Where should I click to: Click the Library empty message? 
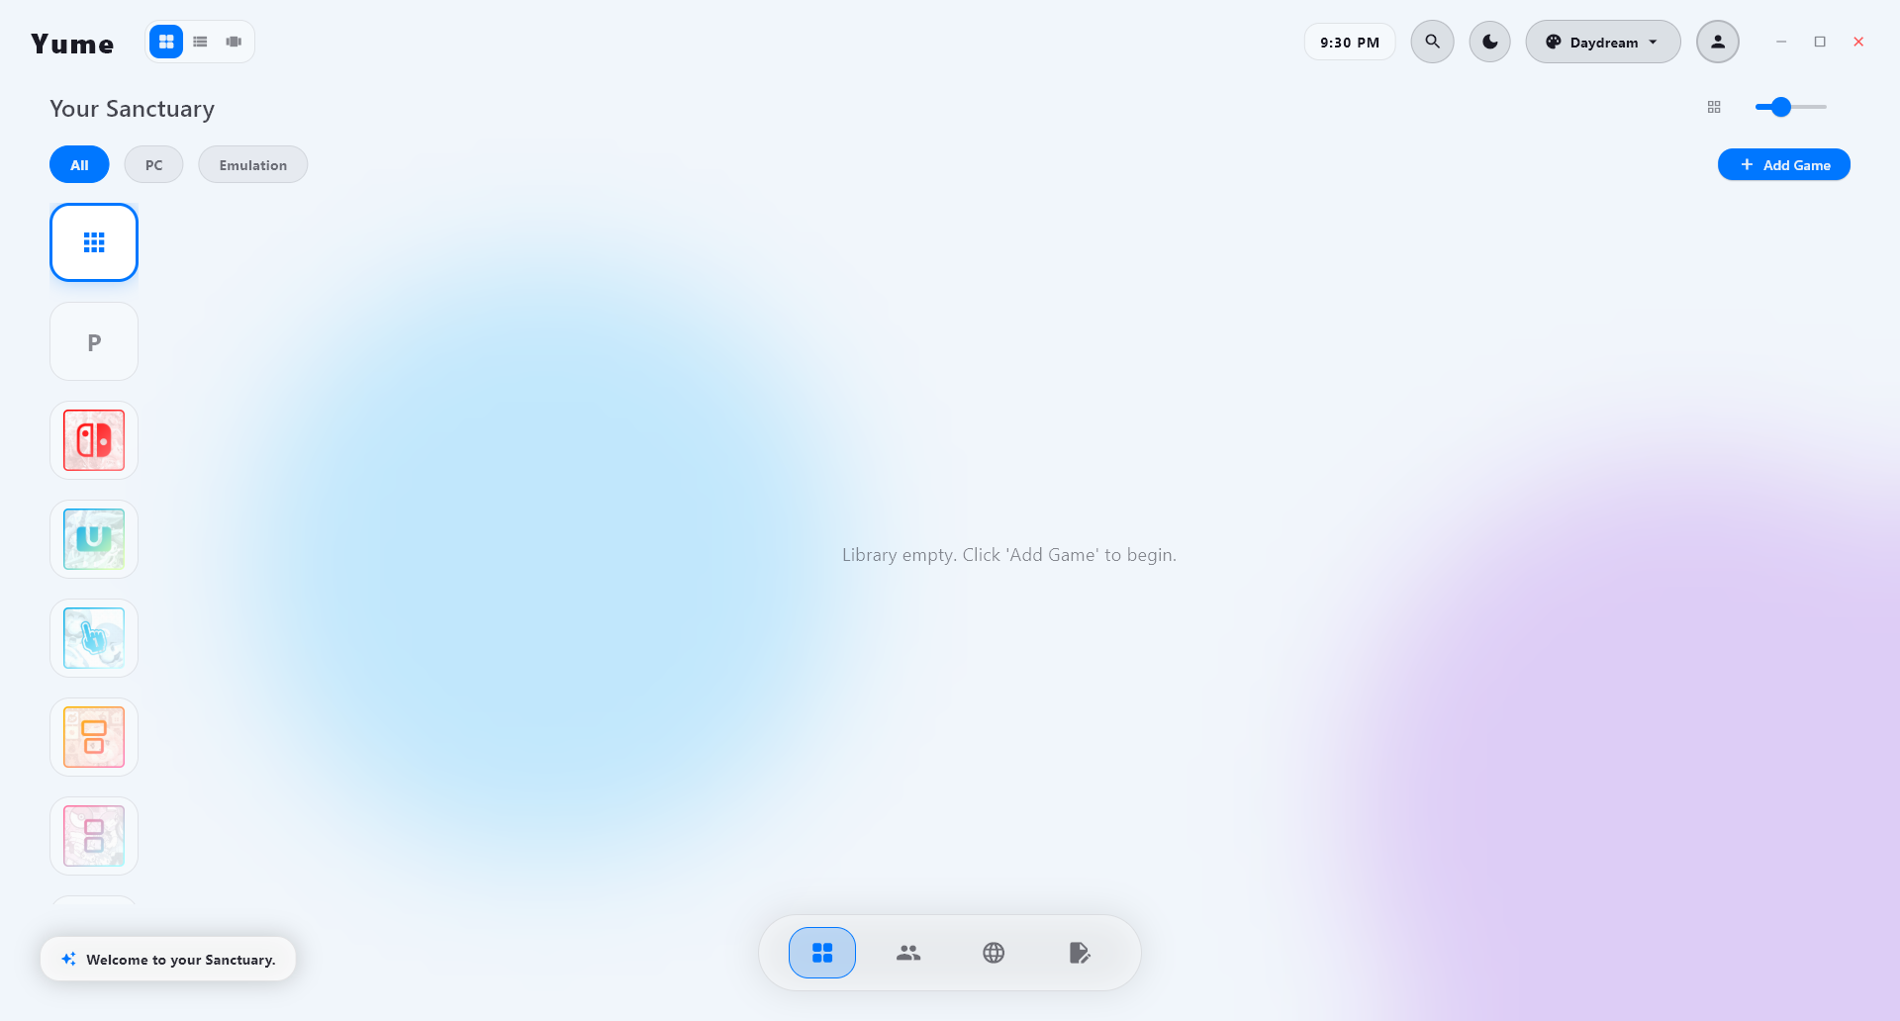click(x=1009, y=555)
